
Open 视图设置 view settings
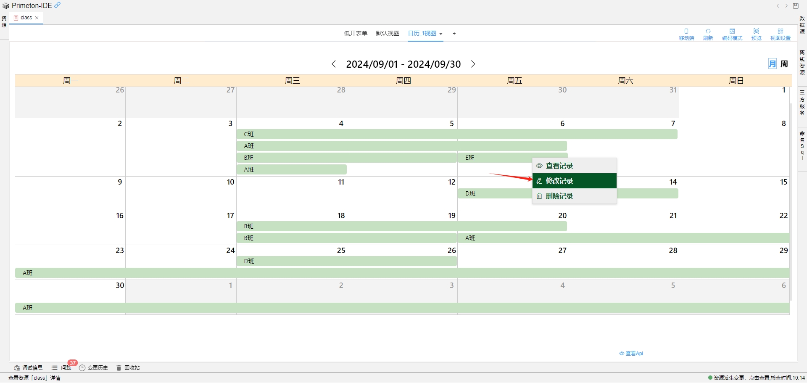(x=781, y=34)
